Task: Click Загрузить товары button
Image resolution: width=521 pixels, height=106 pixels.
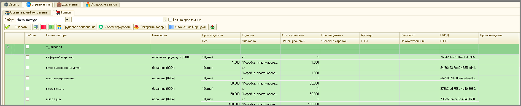Action: pyautogui.click(x=150, y=27)
